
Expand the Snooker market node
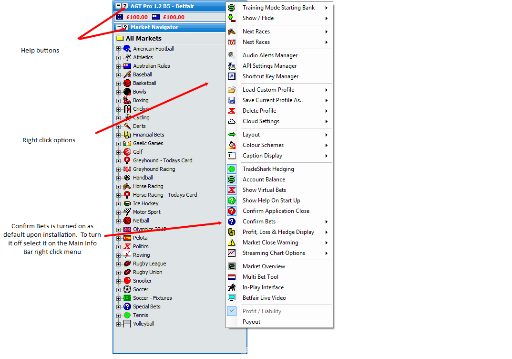(x=118, y=281)
